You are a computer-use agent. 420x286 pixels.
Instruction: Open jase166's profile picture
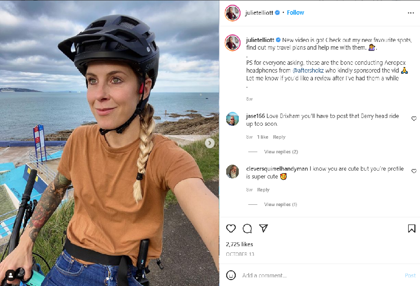(232, 119)
